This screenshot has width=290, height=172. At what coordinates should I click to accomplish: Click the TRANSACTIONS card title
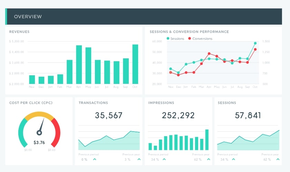93,103
